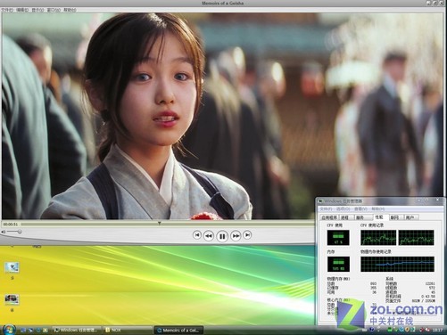Click the fourth Quick Launch icon
Viewport: 447px width, 335px height.
tap(45, 330)
